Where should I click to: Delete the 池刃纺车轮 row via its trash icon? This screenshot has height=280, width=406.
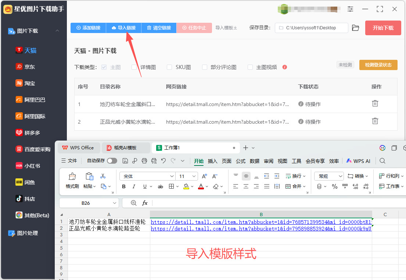[375, 104]
